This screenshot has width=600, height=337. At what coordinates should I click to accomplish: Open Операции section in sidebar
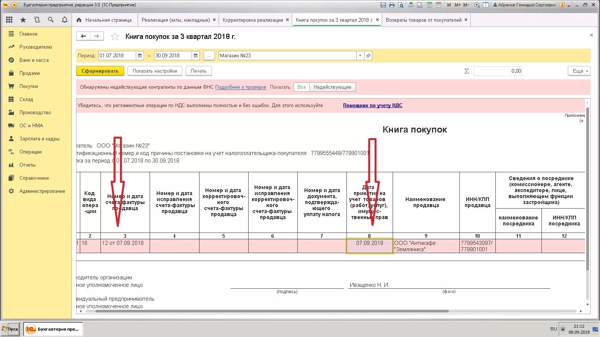pos(30,152)
